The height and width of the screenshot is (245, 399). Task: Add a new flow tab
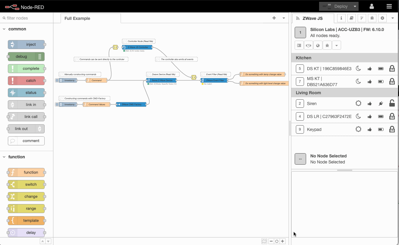click(274, 18)
